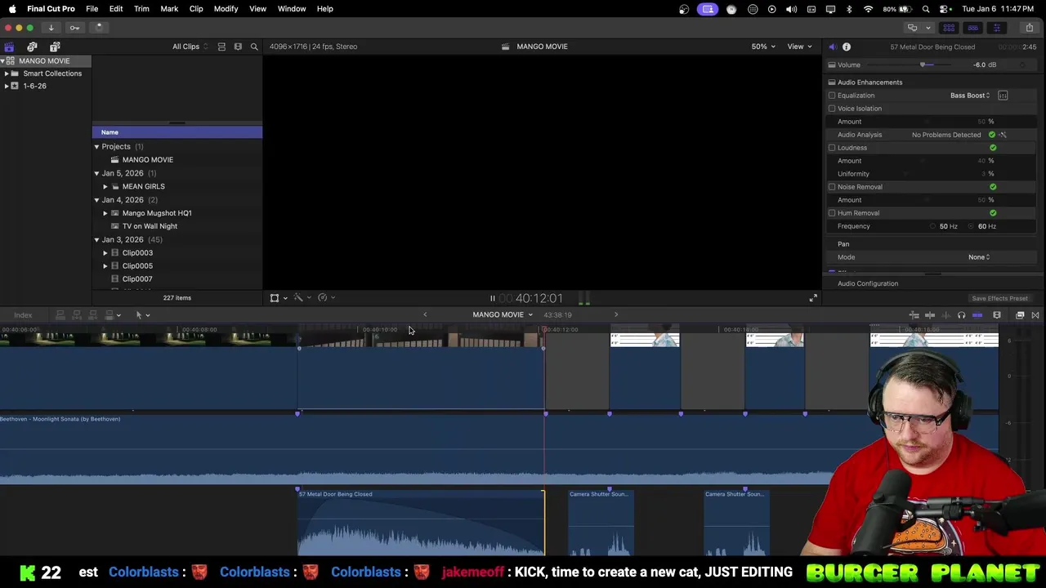
Task: Click the audio analysis magic wand
Action: point(1003,135)
